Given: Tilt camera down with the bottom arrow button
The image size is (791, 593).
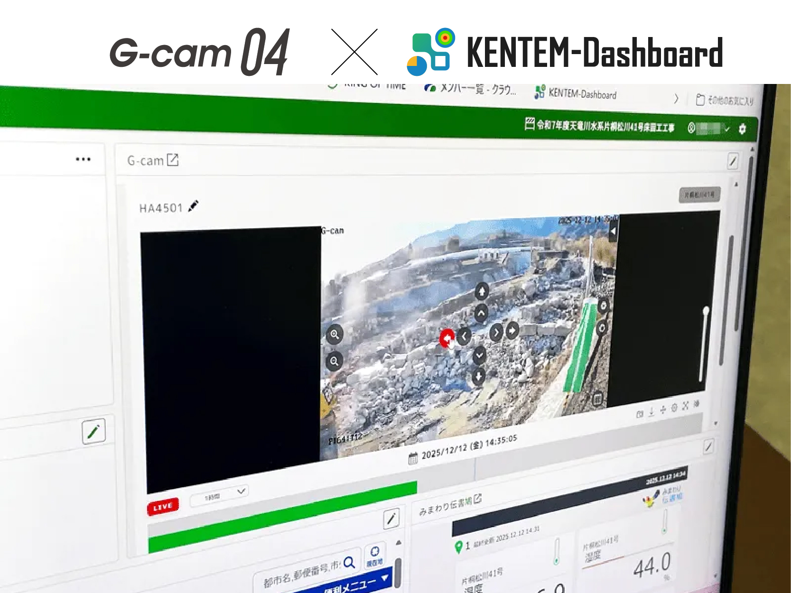Looking at the screenshot, I should point(479,377).
